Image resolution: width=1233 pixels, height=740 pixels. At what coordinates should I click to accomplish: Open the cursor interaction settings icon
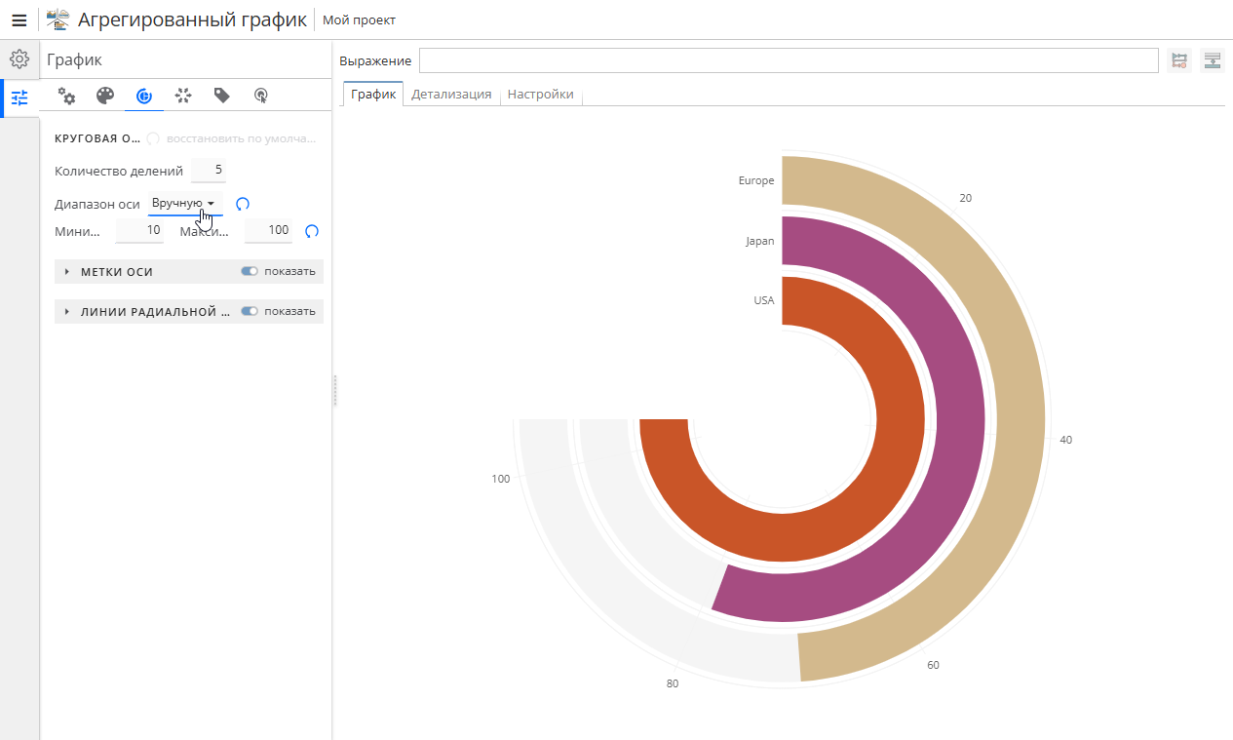coord(260,96)
